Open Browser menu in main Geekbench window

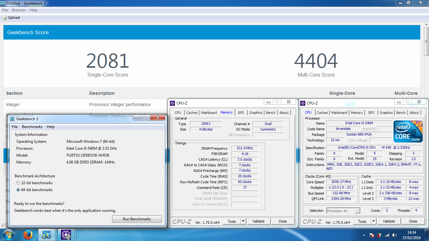click(19, 10)
